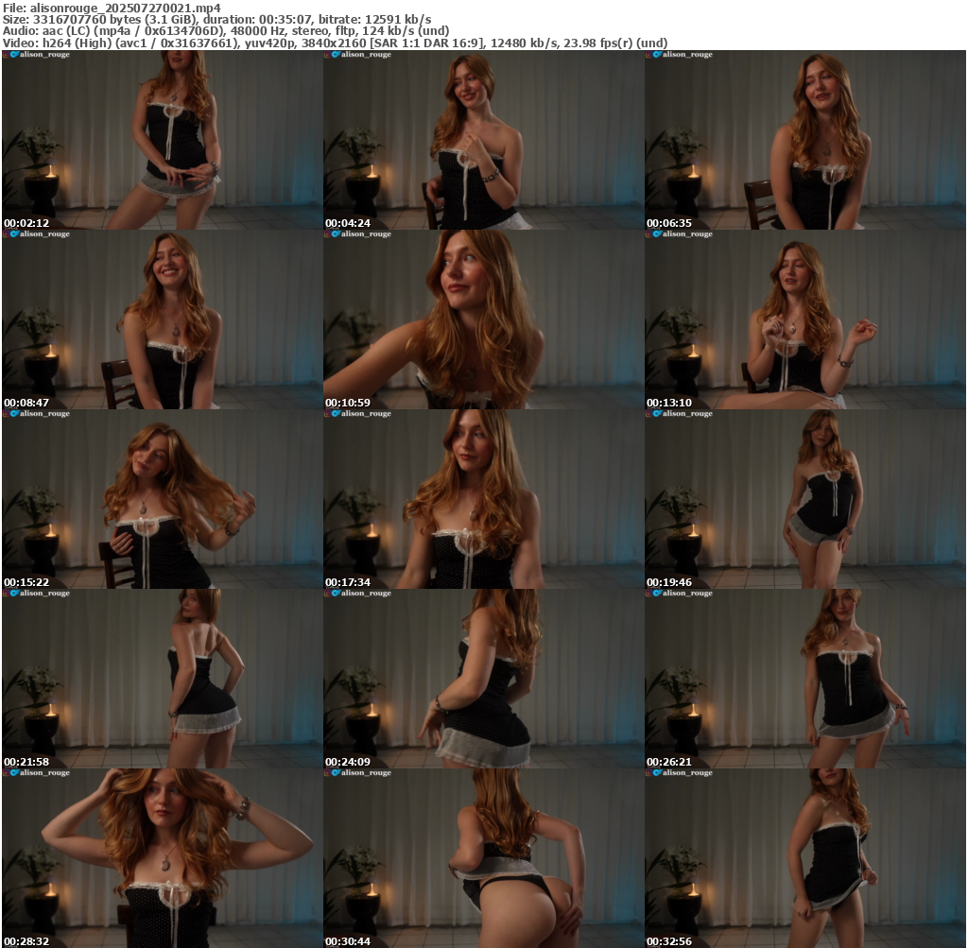This screenshot has width=968, height=948.
Task: Select the 00:10:59 thumbnail
Action: [483, 319]
